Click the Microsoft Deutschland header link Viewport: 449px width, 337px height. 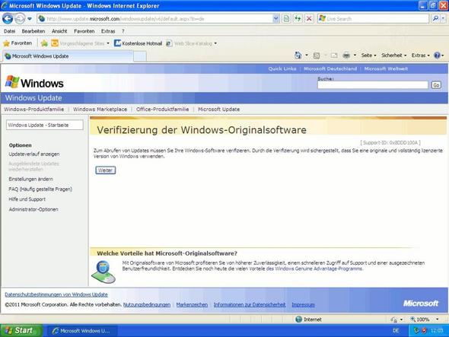point(330,68)
